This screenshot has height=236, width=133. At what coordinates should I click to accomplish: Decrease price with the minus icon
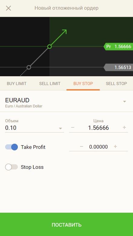click(73, 127)
